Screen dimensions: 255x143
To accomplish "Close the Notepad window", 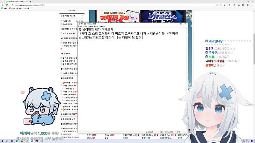I will point(186,24).
